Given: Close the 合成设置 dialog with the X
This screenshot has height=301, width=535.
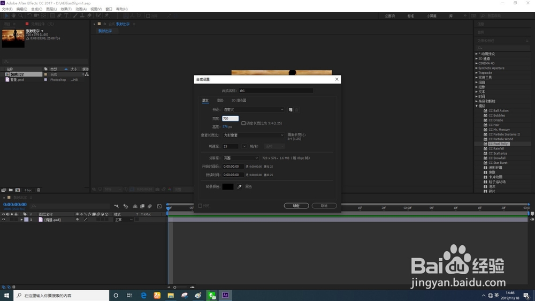Looking at the screenshot, I should [337, 79].
